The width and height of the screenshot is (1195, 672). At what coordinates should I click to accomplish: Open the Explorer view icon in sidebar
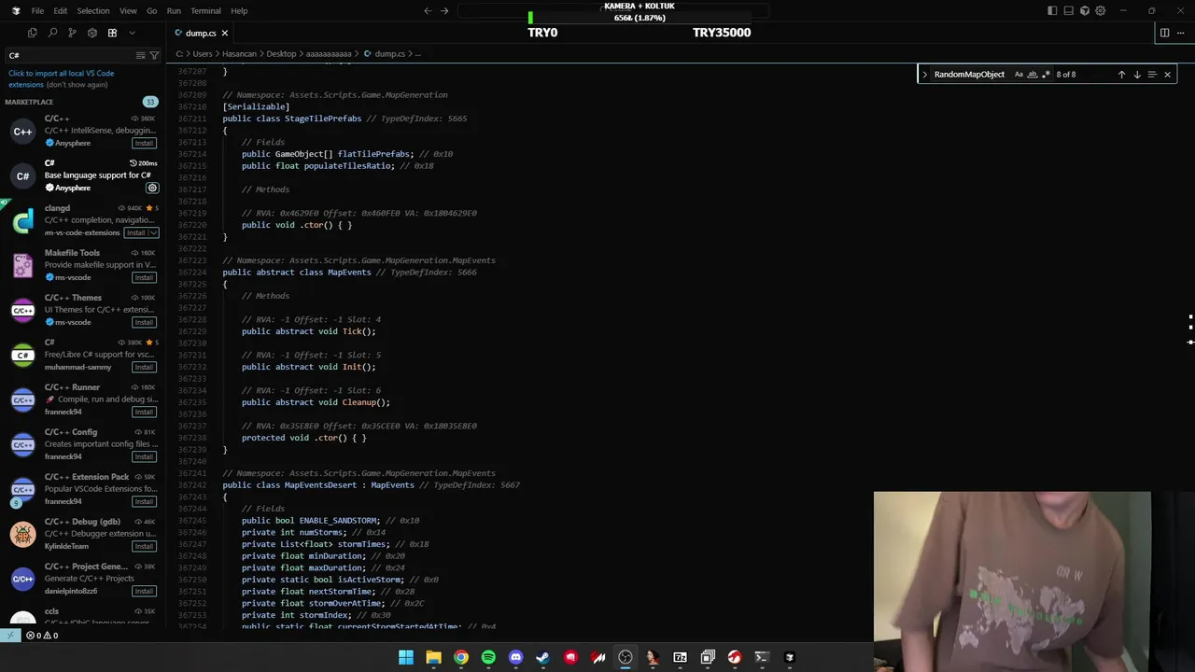coord(33,33)
